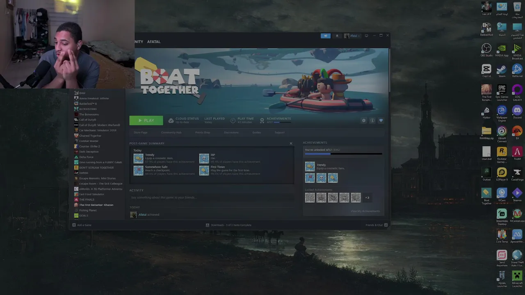This screenshot has height=295, width=525.
Task: Expand the Afatal account dropdown
Action: (352, 36)
